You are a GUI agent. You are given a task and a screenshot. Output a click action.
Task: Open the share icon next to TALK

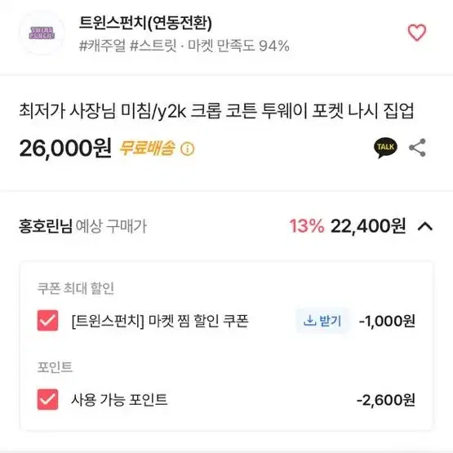click(417, 148)
